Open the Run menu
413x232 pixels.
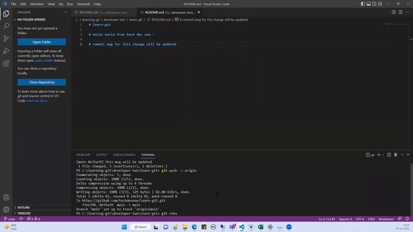tap(70, 4)
